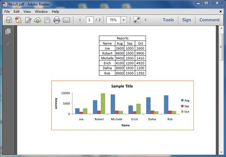226x157 pixels.
Task: Print the document with the printer icon
Action: pyautogui.click(x=56, y=20)
